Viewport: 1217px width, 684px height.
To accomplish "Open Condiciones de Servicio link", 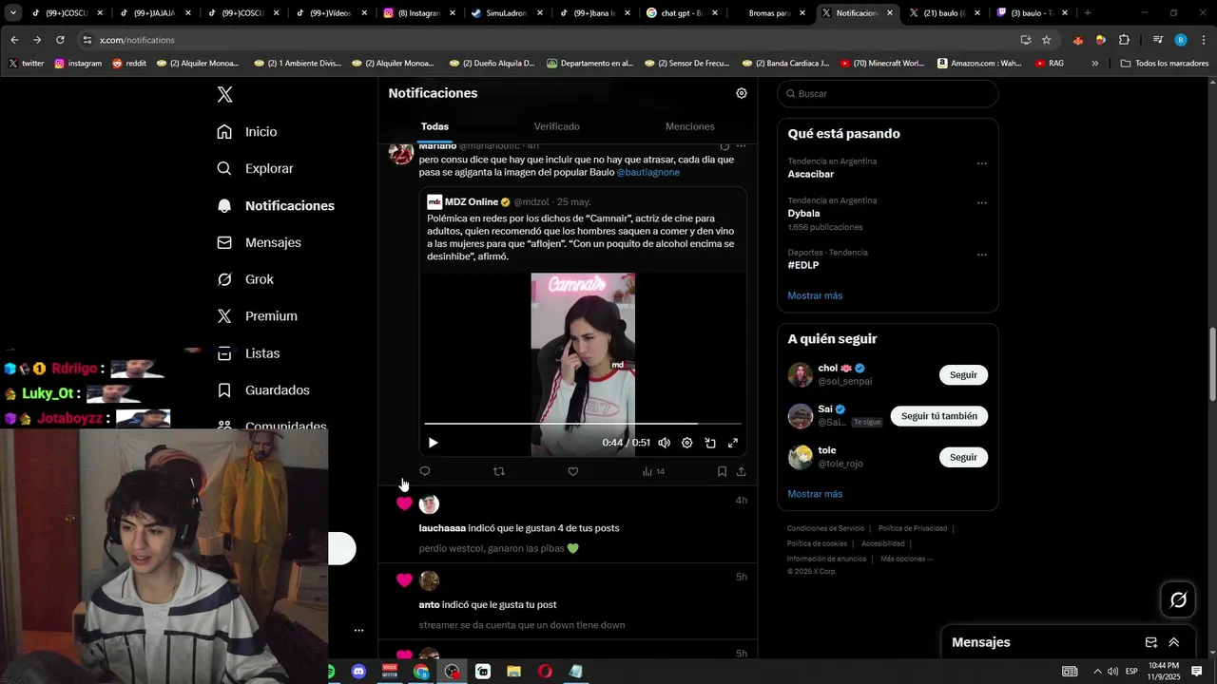I will click(x=825, y=528).
